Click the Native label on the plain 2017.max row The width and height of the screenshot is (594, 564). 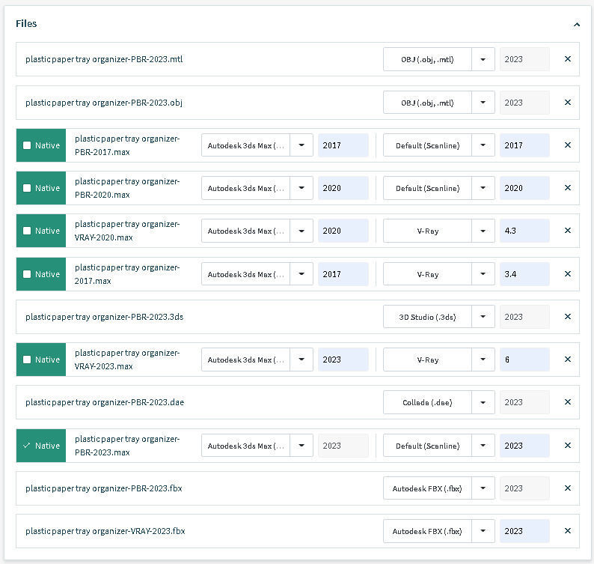click(x=47, y=274)
